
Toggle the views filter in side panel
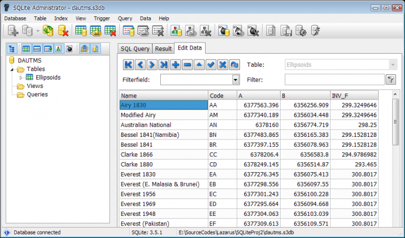[x=59, y=48]
